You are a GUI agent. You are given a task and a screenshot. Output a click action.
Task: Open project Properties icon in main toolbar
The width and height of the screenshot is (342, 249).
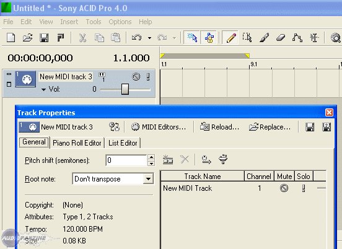coord(61,38)
